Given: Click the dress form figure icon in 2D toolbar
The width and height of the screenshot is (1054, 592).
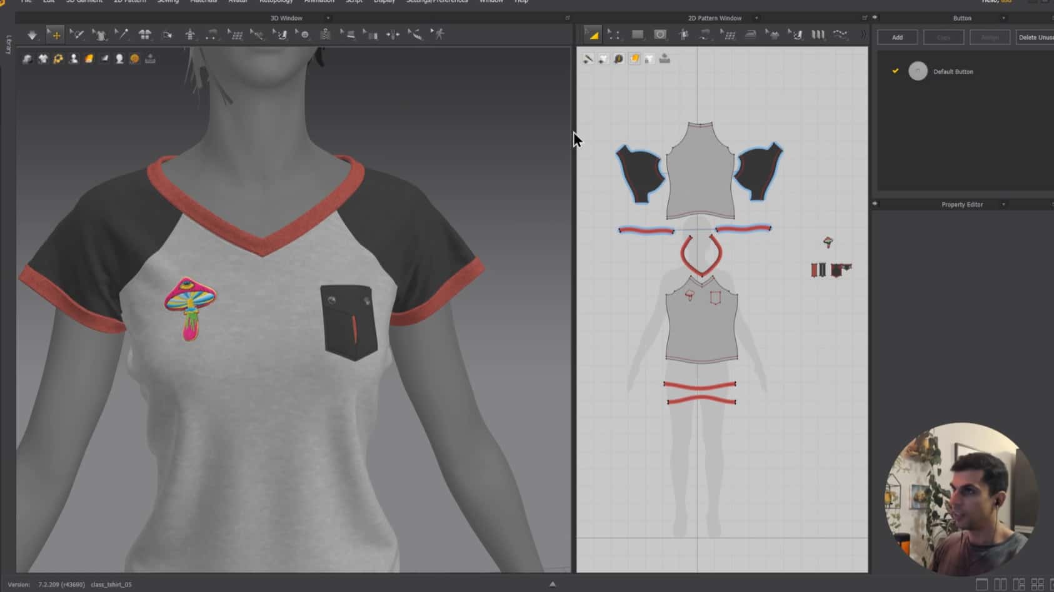Looking at the screenshot, I should coord(683,35).
